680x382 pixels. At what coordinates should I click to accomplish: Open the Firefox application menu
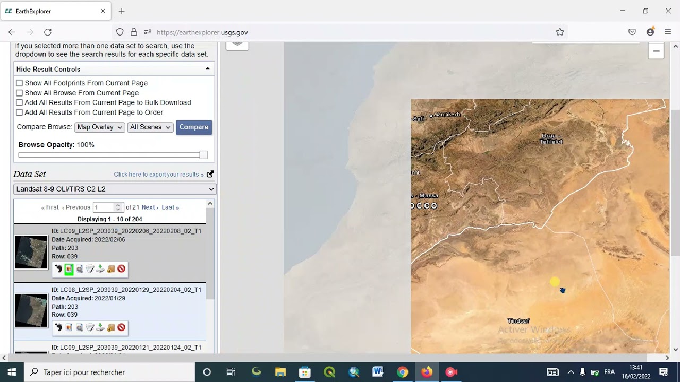[x=668, y=32]
